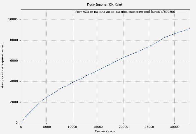Click the x-axis tick label 0

click(x=21, y=126)
